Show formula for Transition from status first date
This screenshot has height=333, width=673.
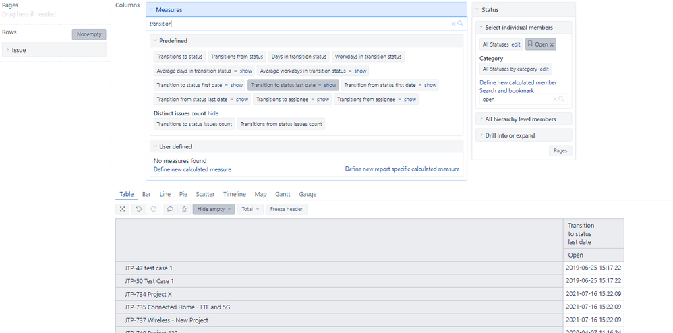430,85
